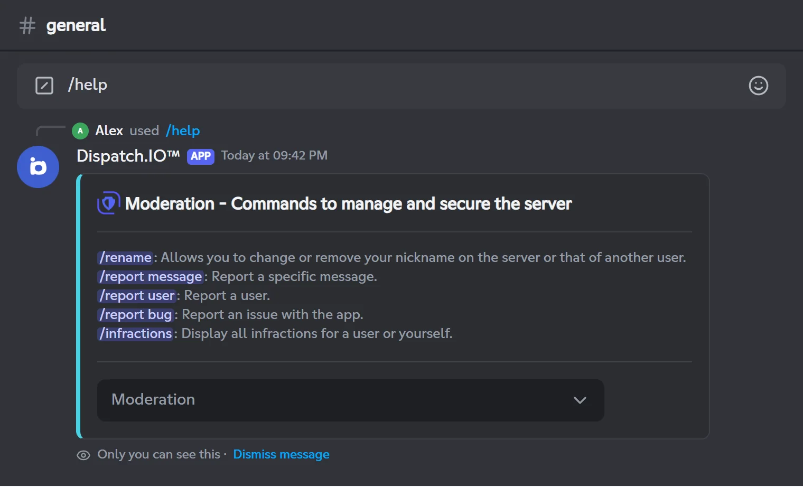803x487 pixels.
Task: Click Alex's green avatar icon
Action: (x=80, y=130)
